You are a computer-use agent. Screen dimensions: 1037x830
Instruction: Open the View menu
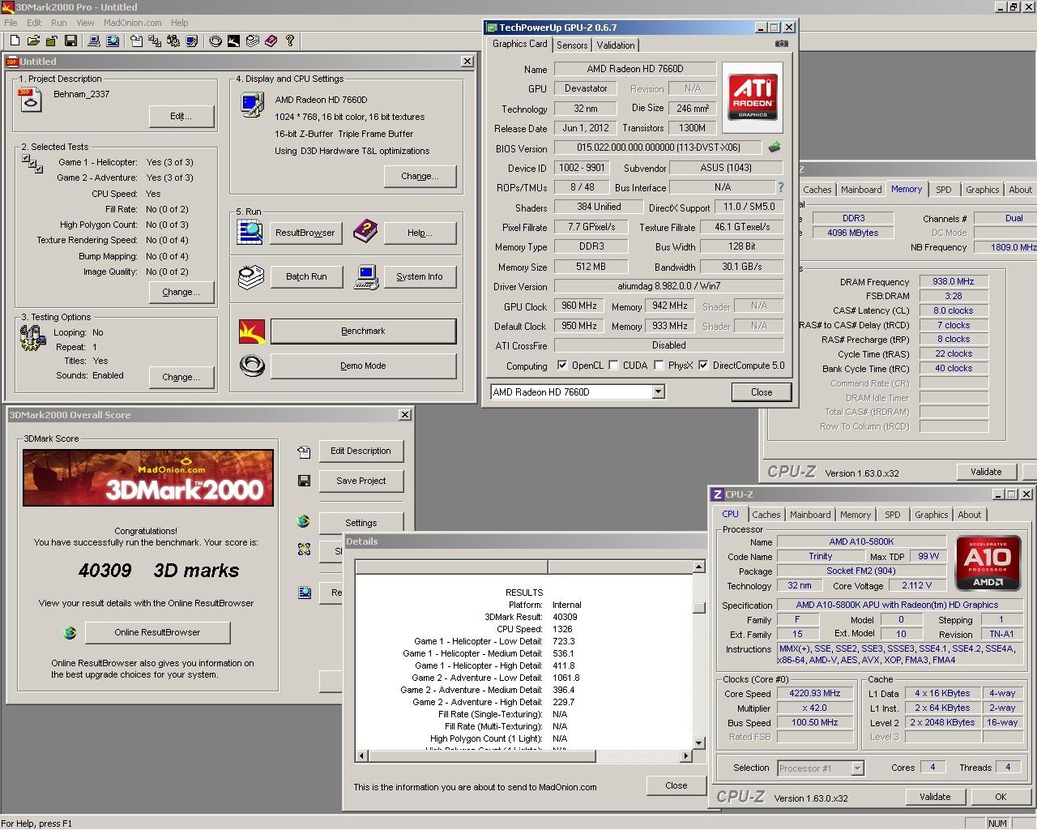(x=85, y=23)
